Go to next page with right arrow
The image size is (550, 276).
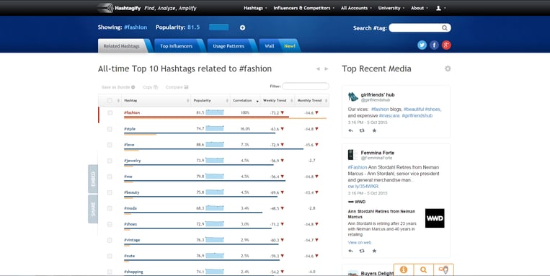(327, 68)
